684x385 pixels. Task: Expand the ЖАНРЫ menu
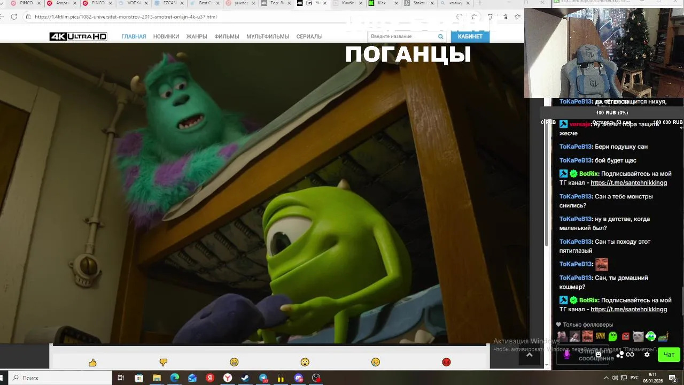point(197,36)
